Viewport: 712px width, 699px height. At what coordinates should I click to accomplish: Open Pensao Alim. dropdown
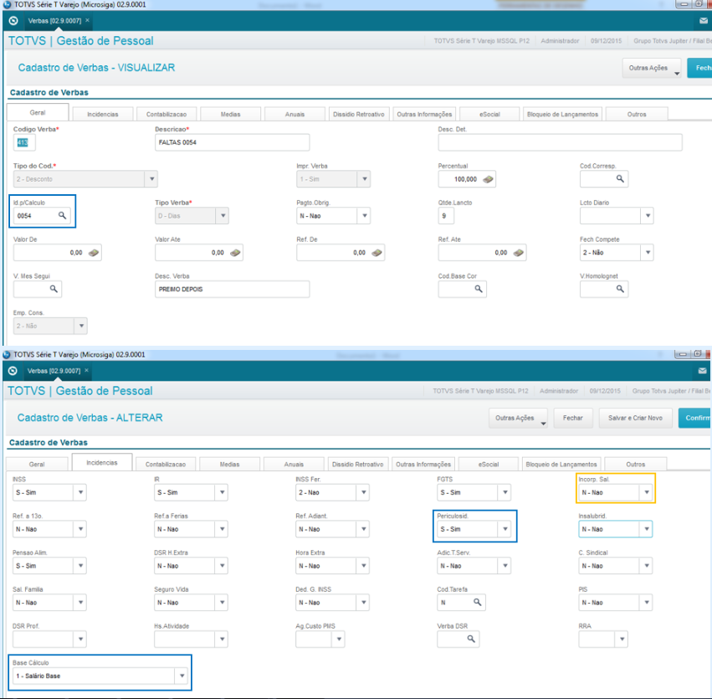80,566
